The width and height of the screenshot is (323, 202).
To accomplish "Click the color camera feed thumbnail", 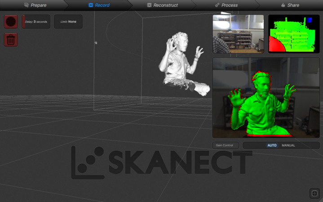I will [x=238, y=34].
